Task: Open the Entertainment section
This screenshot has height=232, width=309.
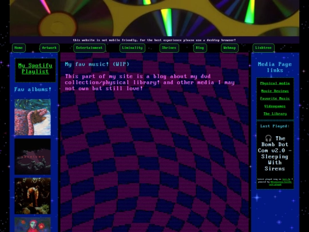Action: (x=89, y=48)
